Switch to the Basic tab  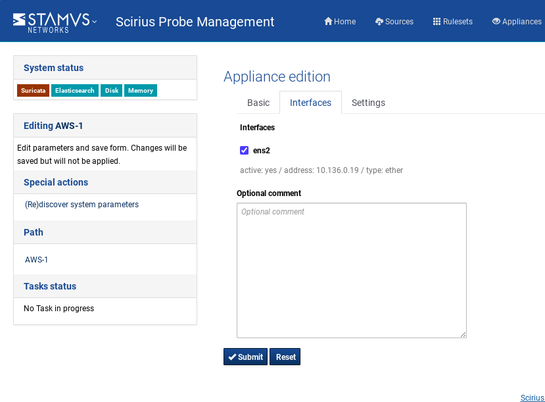point(258,103)
